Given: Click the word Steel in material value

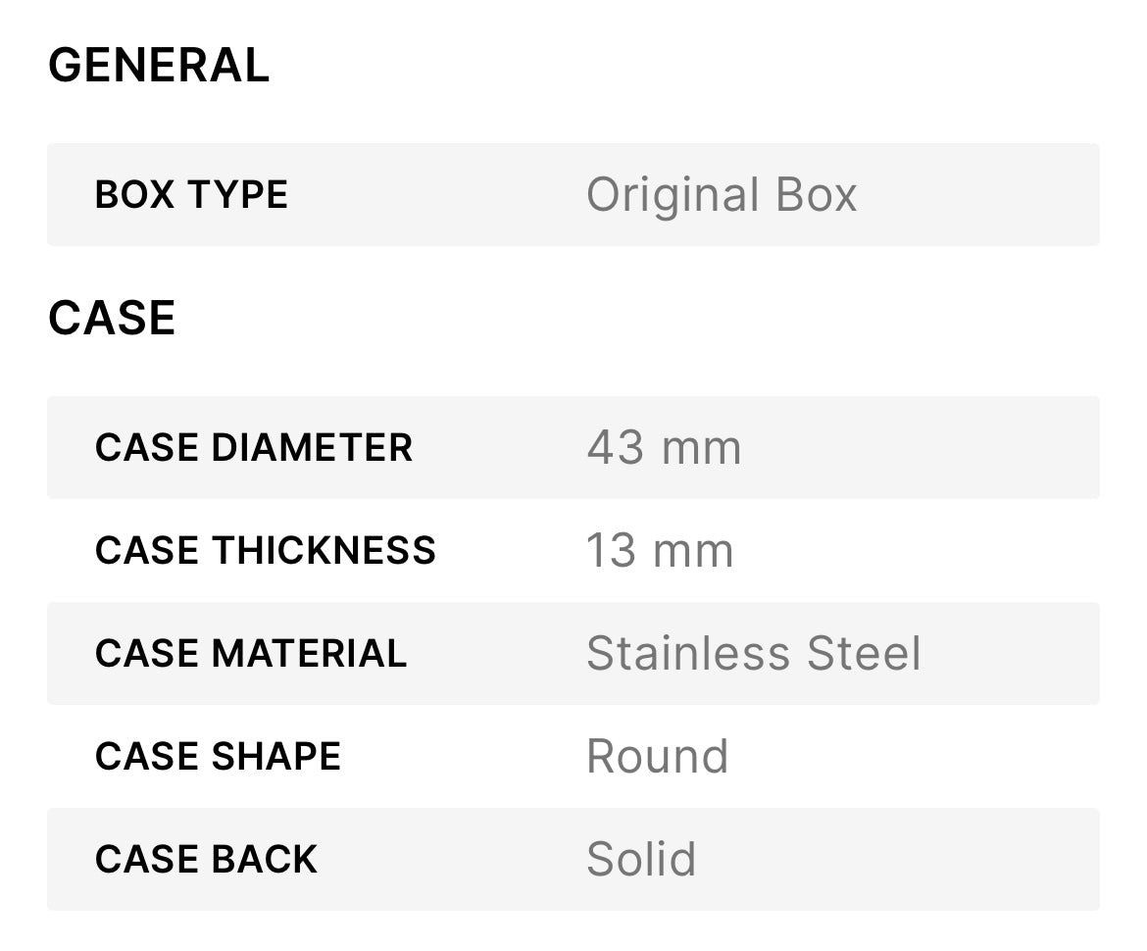Looking at the screenshot, I should tap(864, 654).
